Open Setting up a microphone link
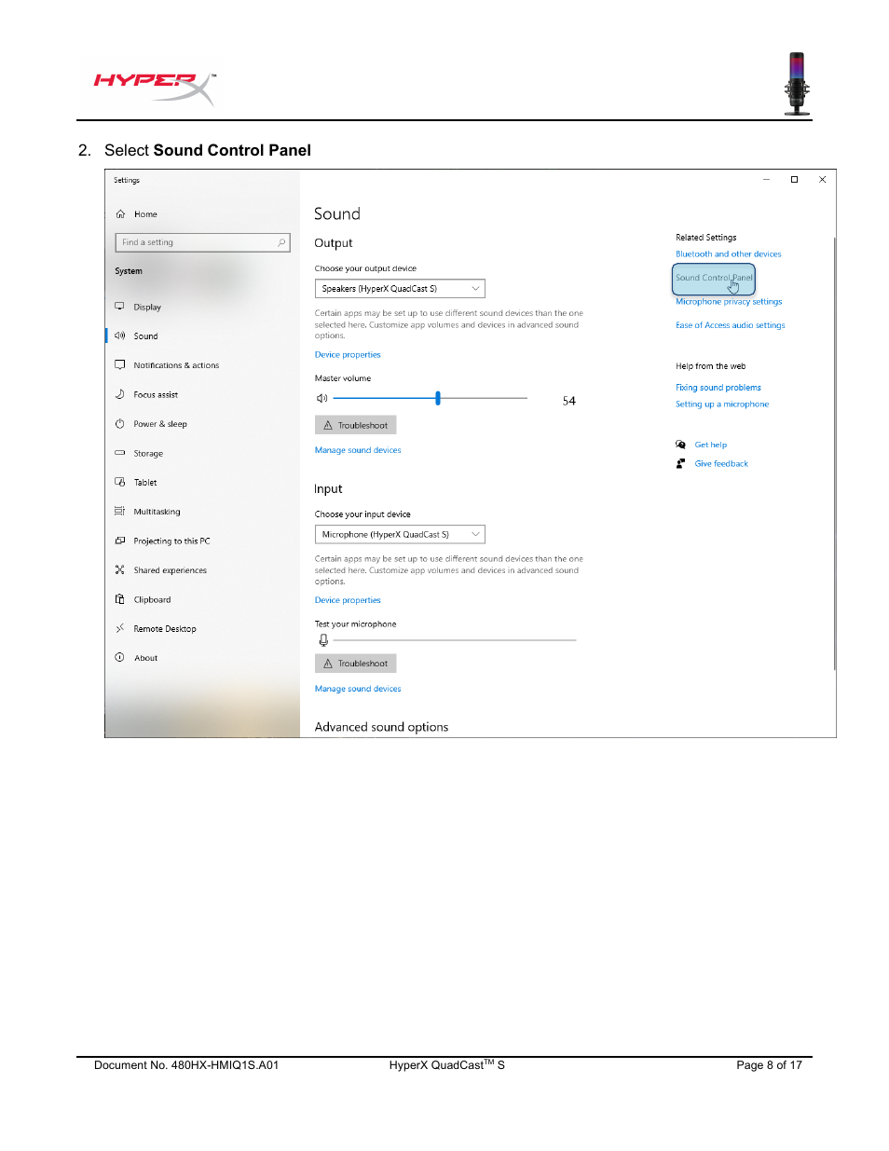 pyautogui.click(x=722, y=404)
